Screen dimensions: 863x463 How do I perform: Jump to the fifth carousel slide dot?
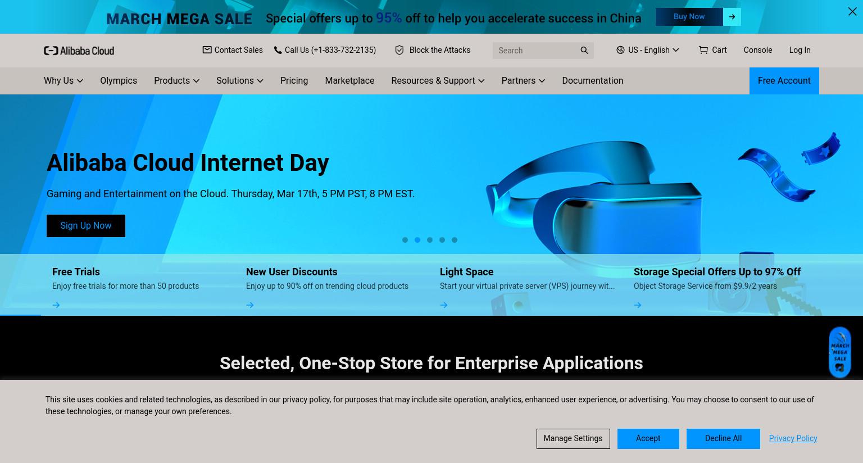point(455,240)
